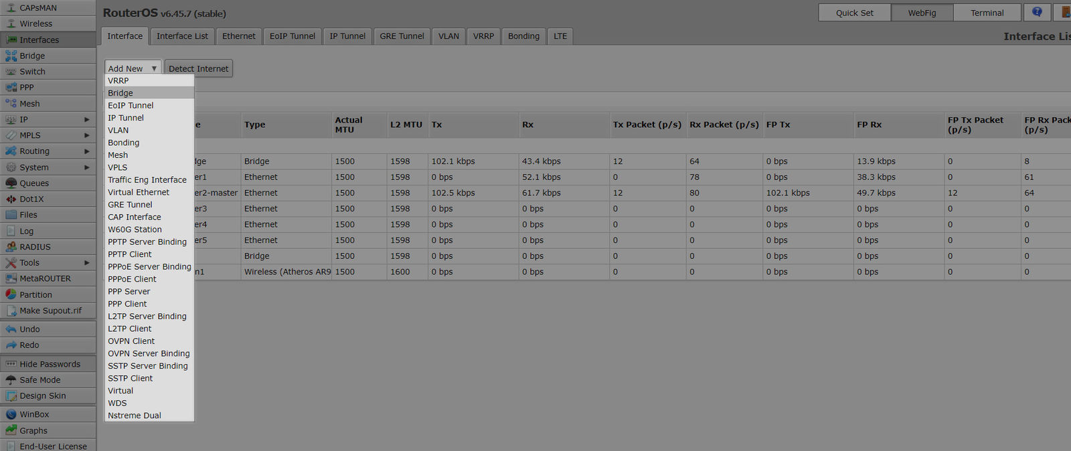Open Files via its folder icon
1071x451 pixels.
(x=11, y=215)
